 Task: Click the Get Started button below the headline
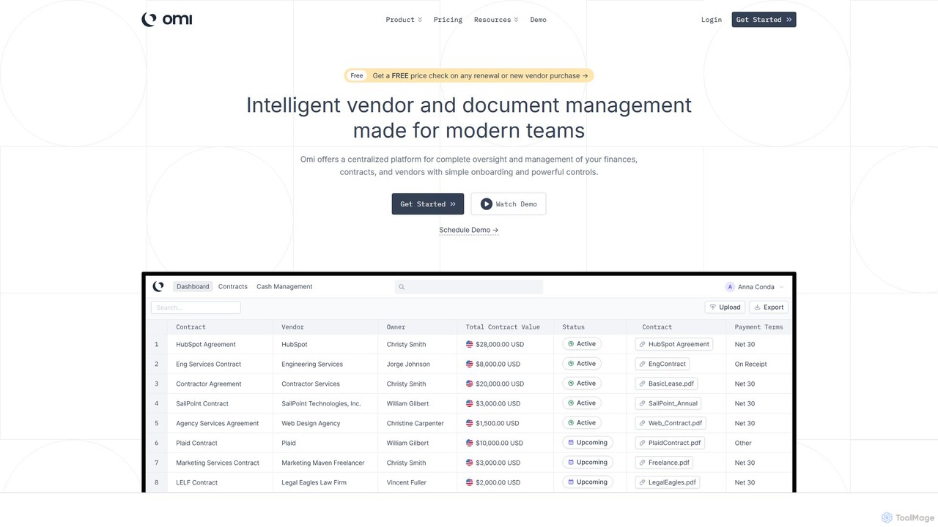[428, 204]
